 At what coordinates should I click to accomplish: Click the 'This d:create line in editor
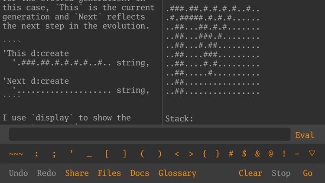point(36,53)
